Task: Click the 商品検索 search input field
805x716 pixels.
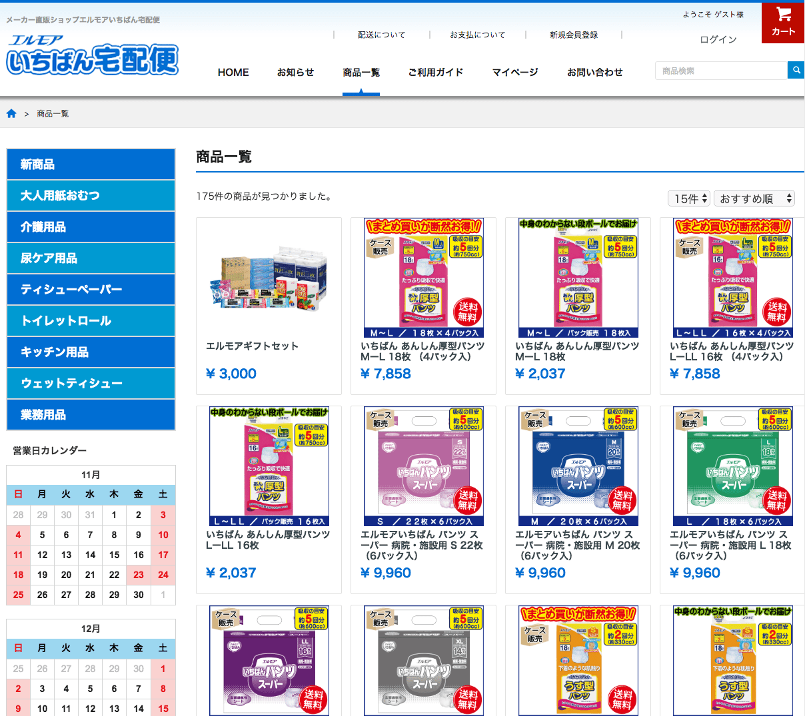Action: pos(720,70)
